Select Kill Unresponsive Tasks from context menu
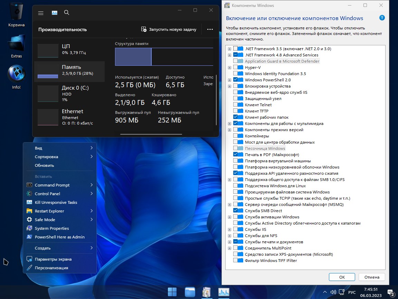This screenshot has height=299, width=398. (56, 202)
